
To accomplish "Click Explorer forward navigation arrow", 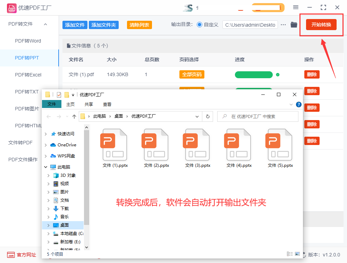I will point(59,117).
